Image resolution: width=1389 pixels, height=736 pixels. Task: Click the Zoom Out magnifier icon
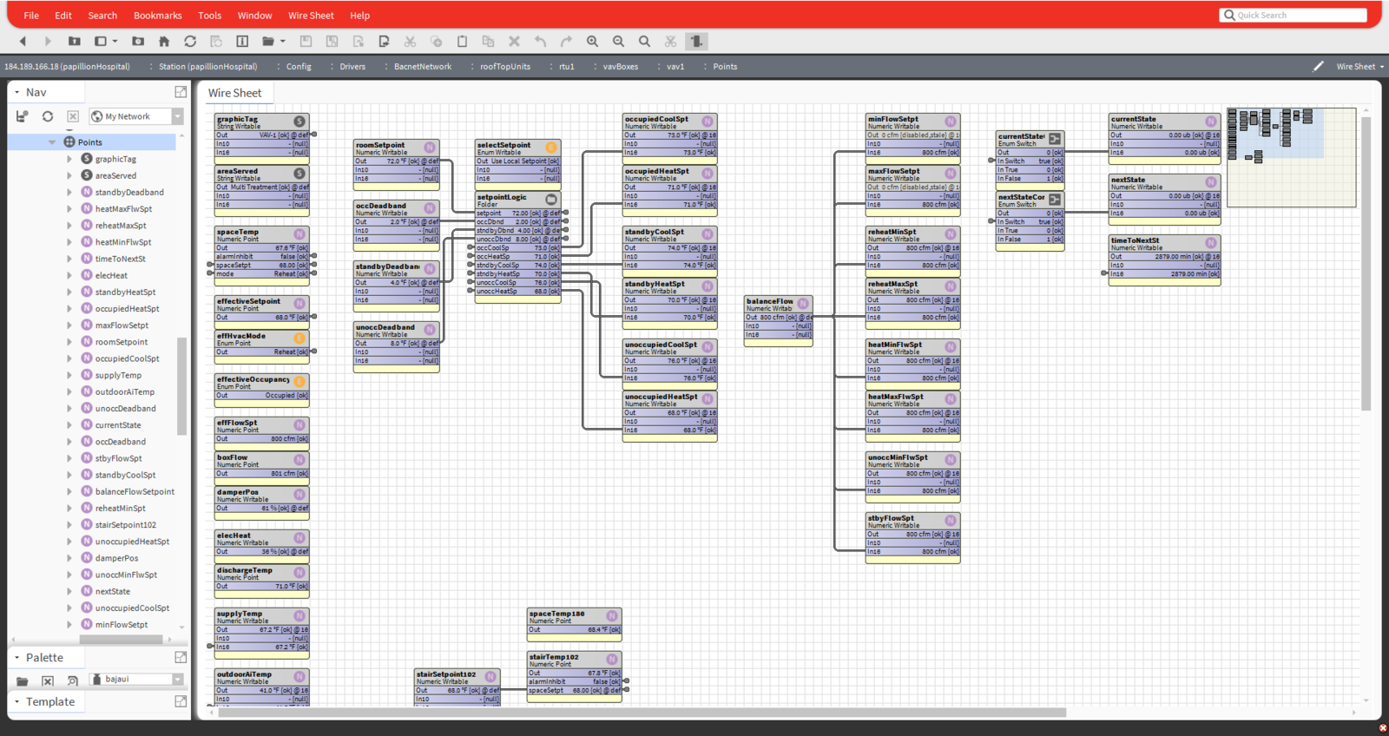tap(618, 41)
